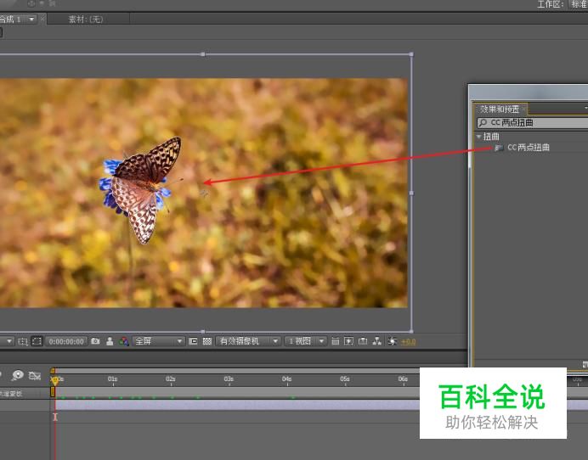This screenshot has height=460, width=588.
Task: Toggle pixel aspect ratio correction icon
Action: click(336, 341)
